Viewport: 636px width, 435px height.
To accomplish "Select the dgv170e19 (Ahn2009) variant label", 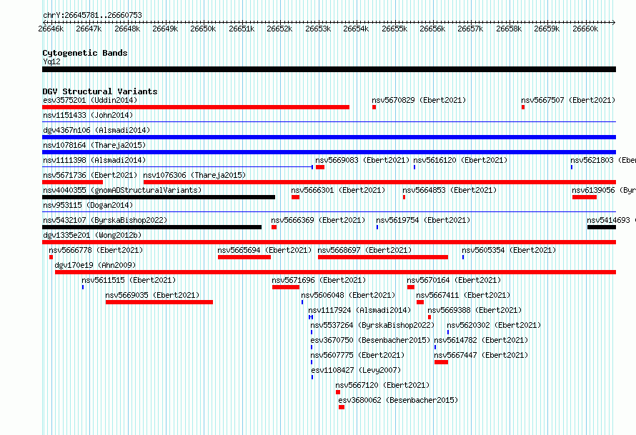I will click(95, 265).
